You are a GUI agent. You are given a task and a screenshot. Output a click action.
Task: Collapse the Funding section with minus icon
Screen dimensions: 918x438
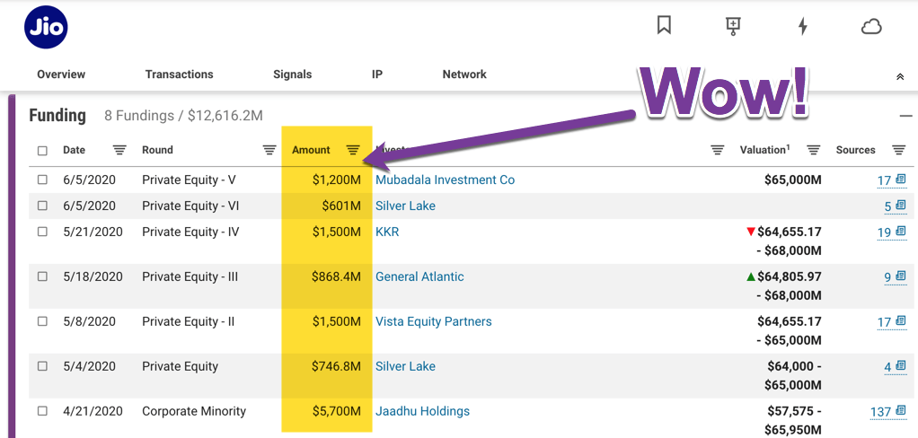905,116
